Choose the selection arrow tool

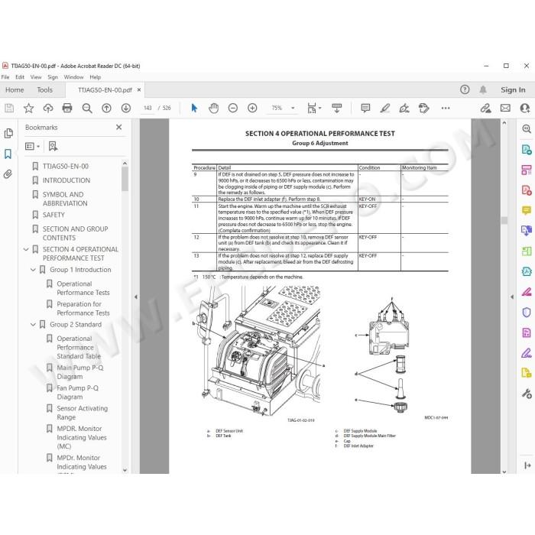(194, 109)
